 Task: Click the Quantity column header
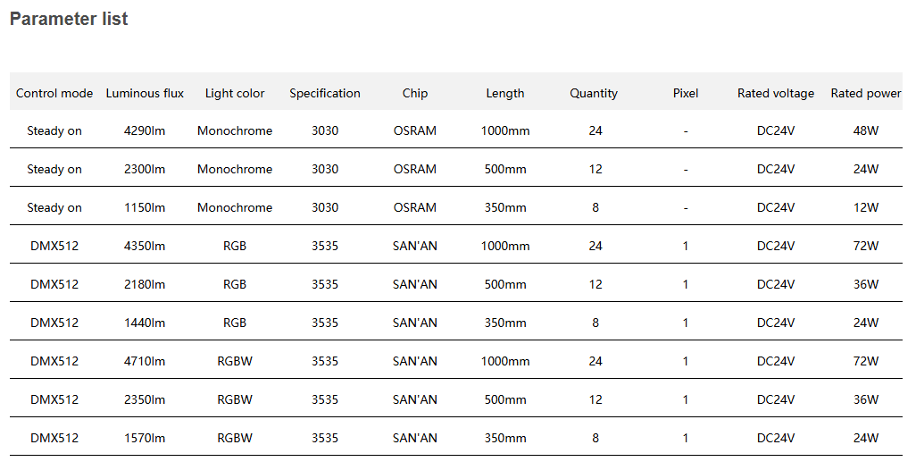594,93
